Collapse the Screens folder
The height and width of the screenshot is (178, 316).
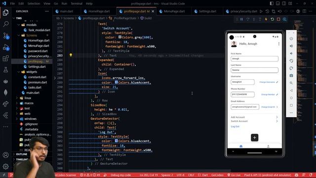(x=19, y=35)
